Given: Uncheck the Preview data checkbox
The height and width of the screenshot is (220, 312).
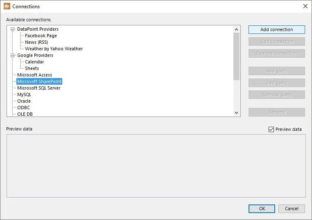Looking at the screenshot, I should point(271,129).
